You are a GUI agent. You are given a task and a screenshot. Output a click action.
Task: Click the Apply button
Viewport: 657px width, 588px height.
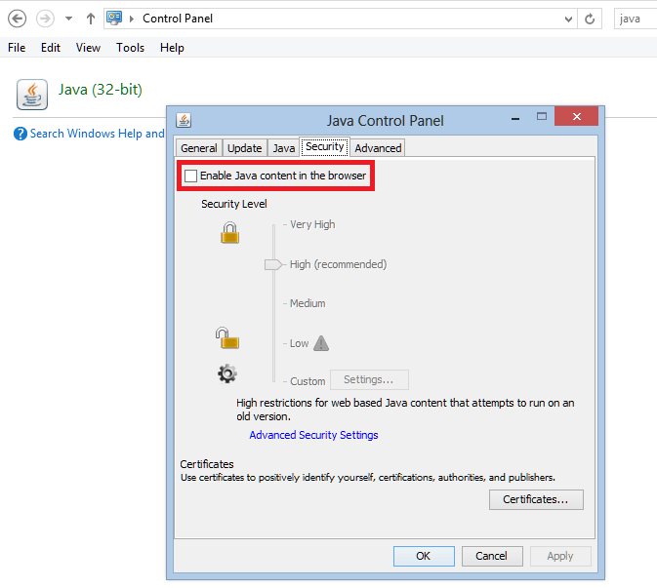click(560, 556)
